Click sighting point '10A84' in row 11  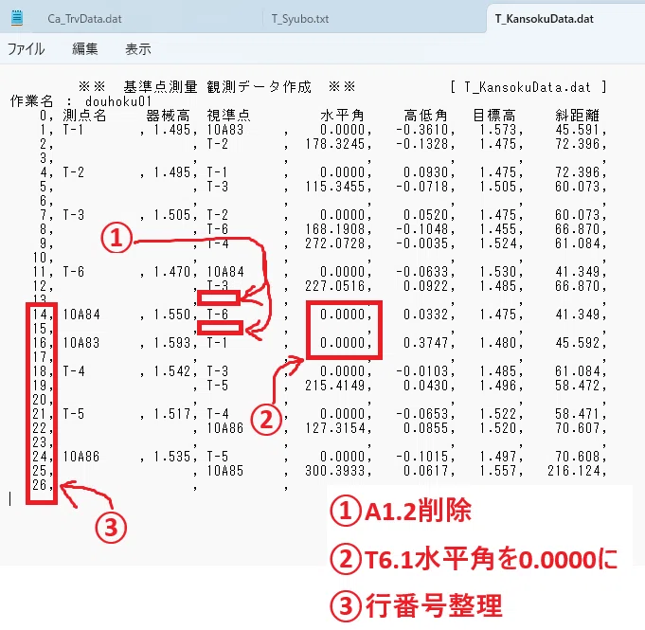pos(225,272)
